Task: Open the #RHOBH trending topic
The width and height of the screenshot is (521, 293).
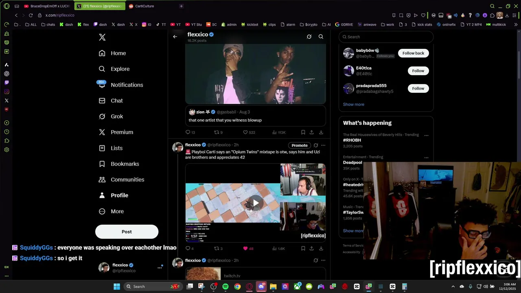Action: tap(352, 140)
